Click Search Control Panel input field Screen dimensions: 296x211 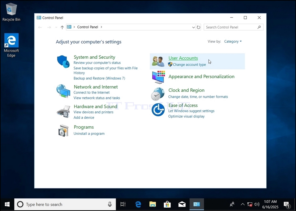point(234,27)
